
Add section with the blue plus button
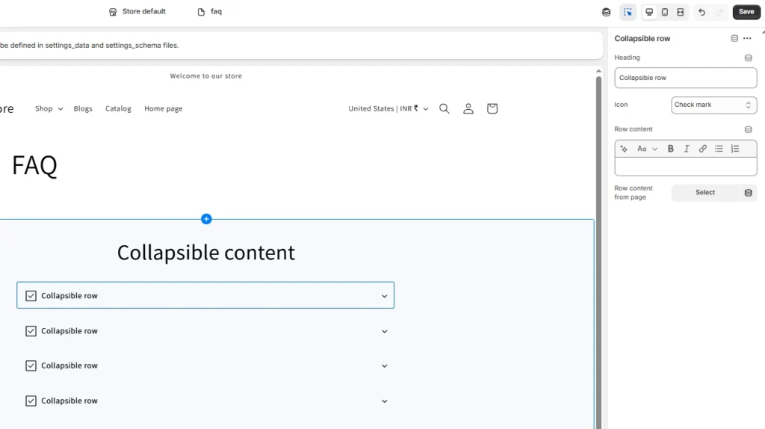pos(206,219)
